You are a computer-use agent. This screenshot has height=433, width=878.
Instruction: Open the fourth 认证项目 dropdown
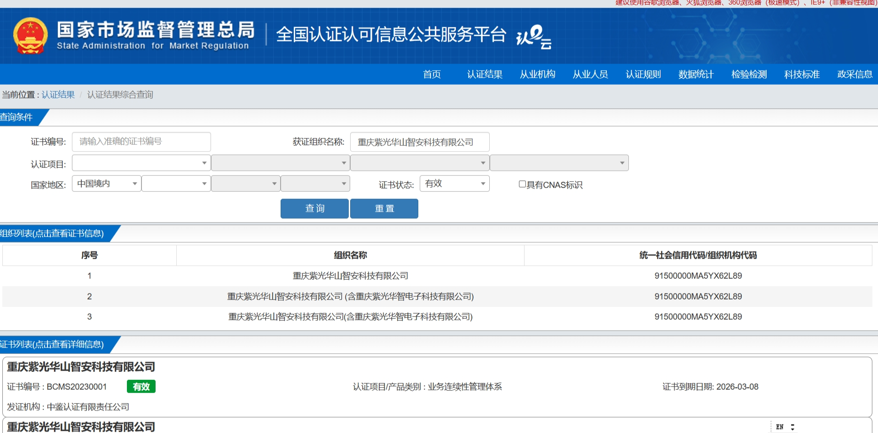point(559,163)
